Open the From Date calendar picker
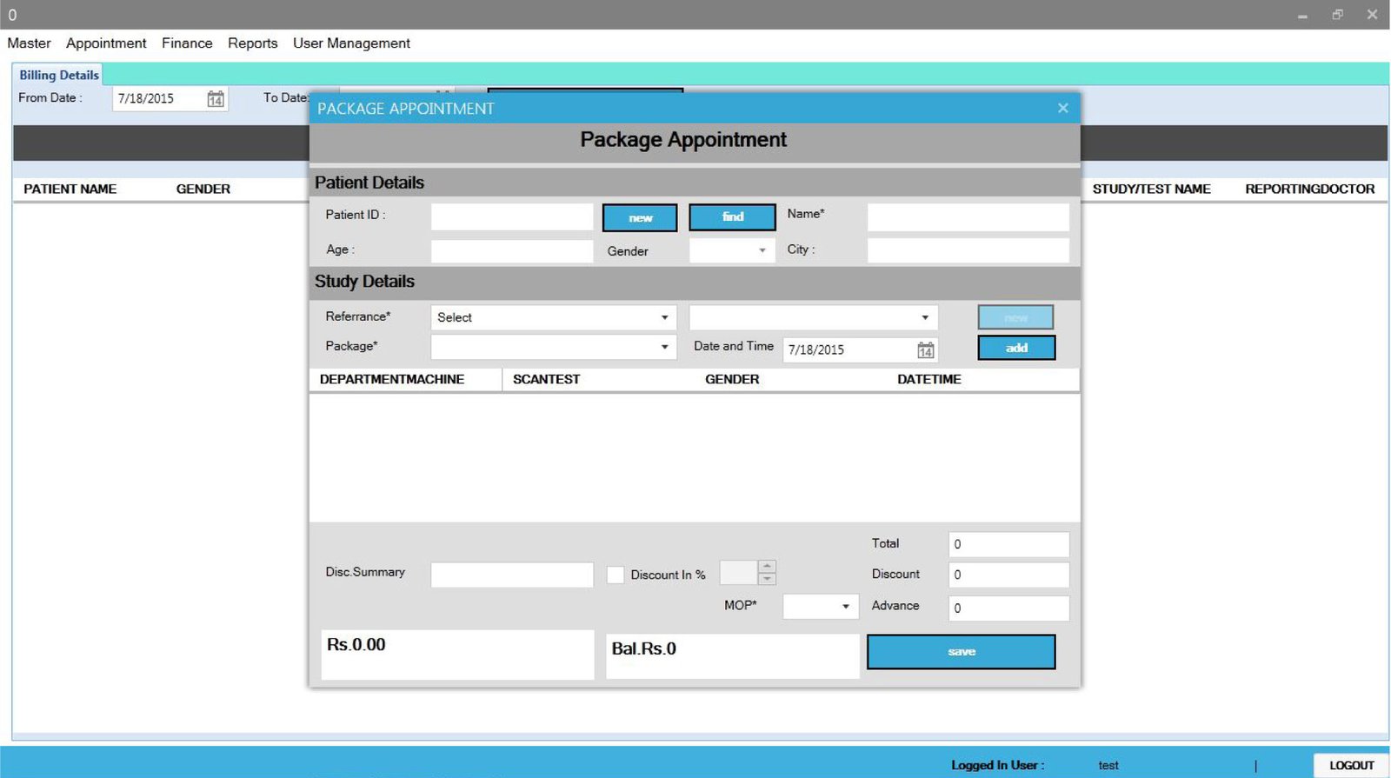The width and height of the screenshot is (1391, 778). [x=216, y=99]
